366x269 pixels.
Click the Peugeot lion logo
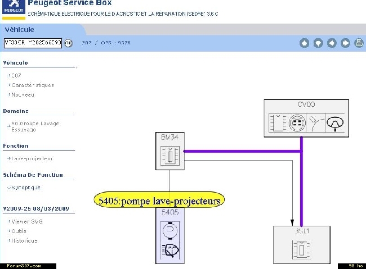[x=14, y=7]
